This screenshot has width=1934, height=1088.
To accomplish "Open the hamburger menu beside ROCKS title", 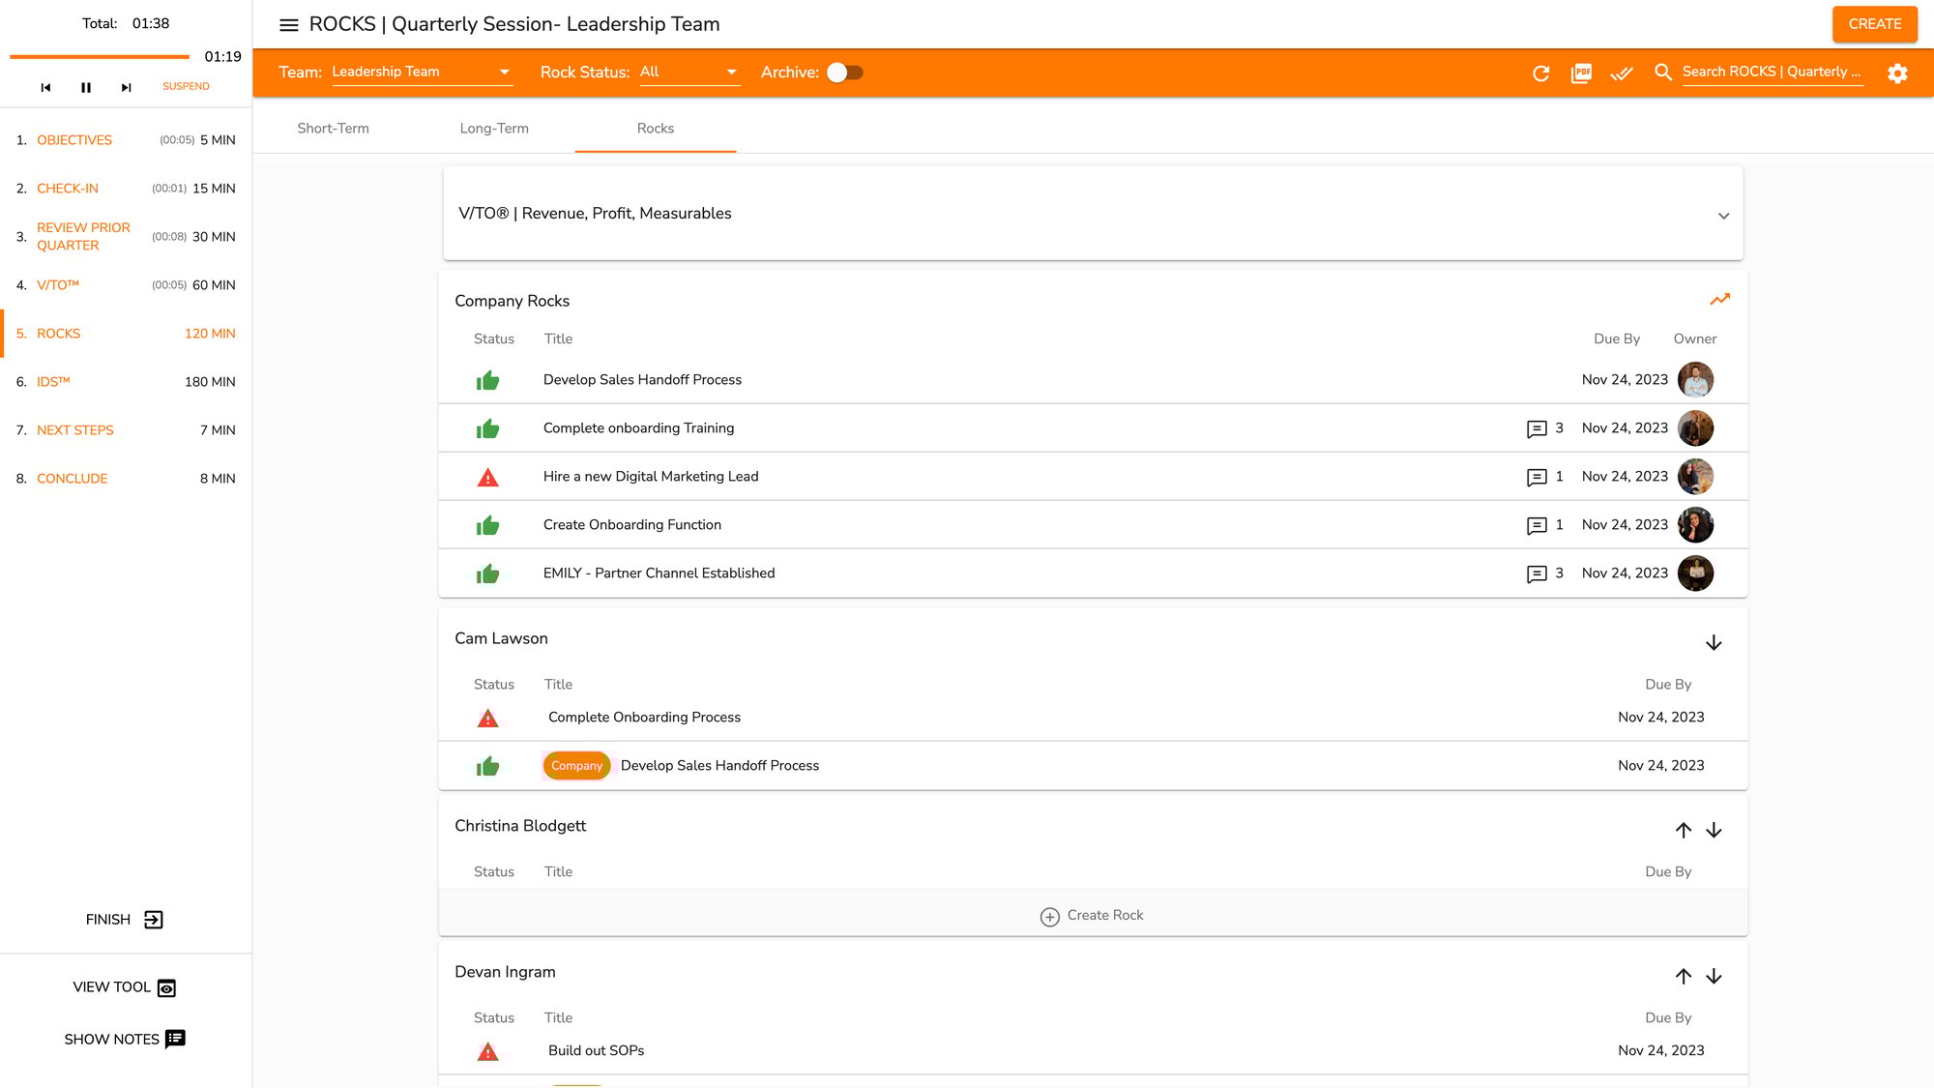I will [x=288, y=25].
